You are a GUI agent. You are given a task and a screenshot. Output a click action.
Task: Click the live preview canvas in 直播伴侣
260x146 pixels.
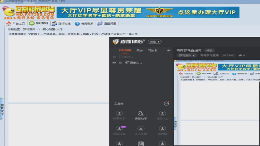pos(217,103)
